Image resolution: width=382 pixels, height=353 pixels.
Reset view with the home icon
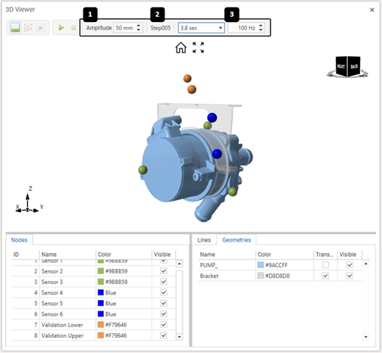click(x=181, y=48)
